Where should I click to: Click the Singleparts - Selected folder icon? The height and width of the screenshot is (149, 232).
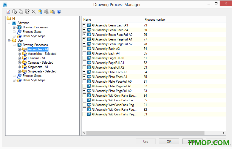tap(24, 71)
